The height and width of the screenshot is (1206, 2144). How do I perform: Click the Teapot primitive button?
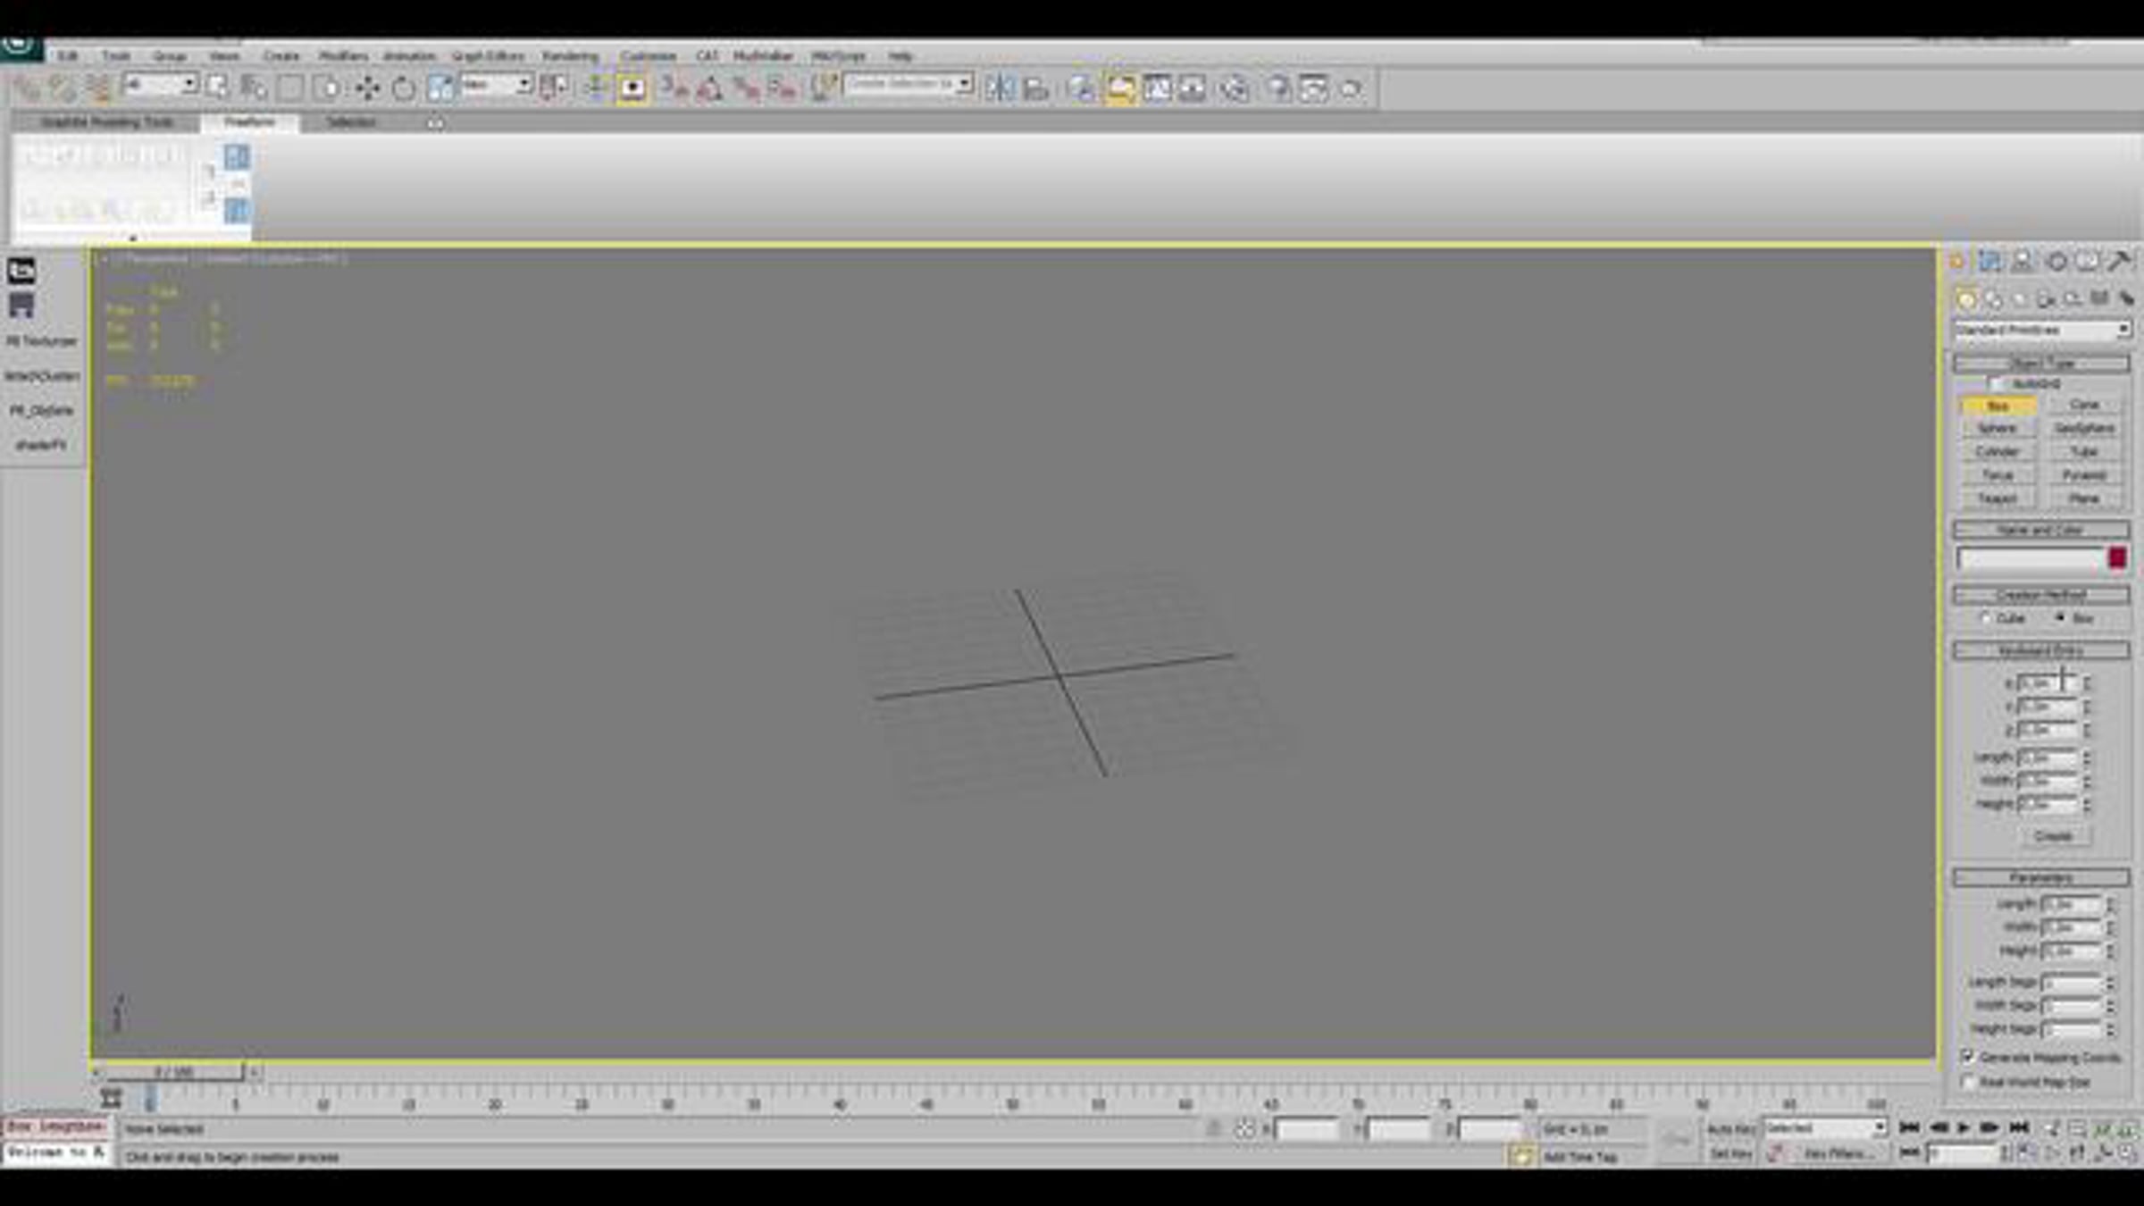1997,498
